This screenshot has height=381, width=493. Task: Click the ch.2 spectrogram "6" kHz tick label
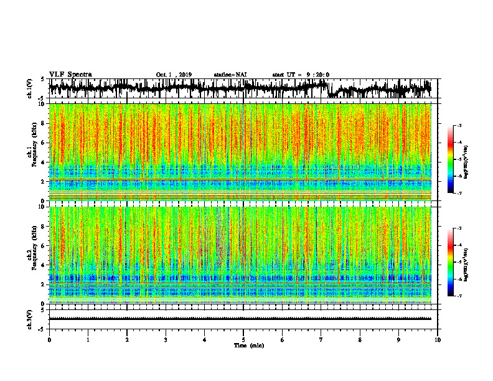44,245
